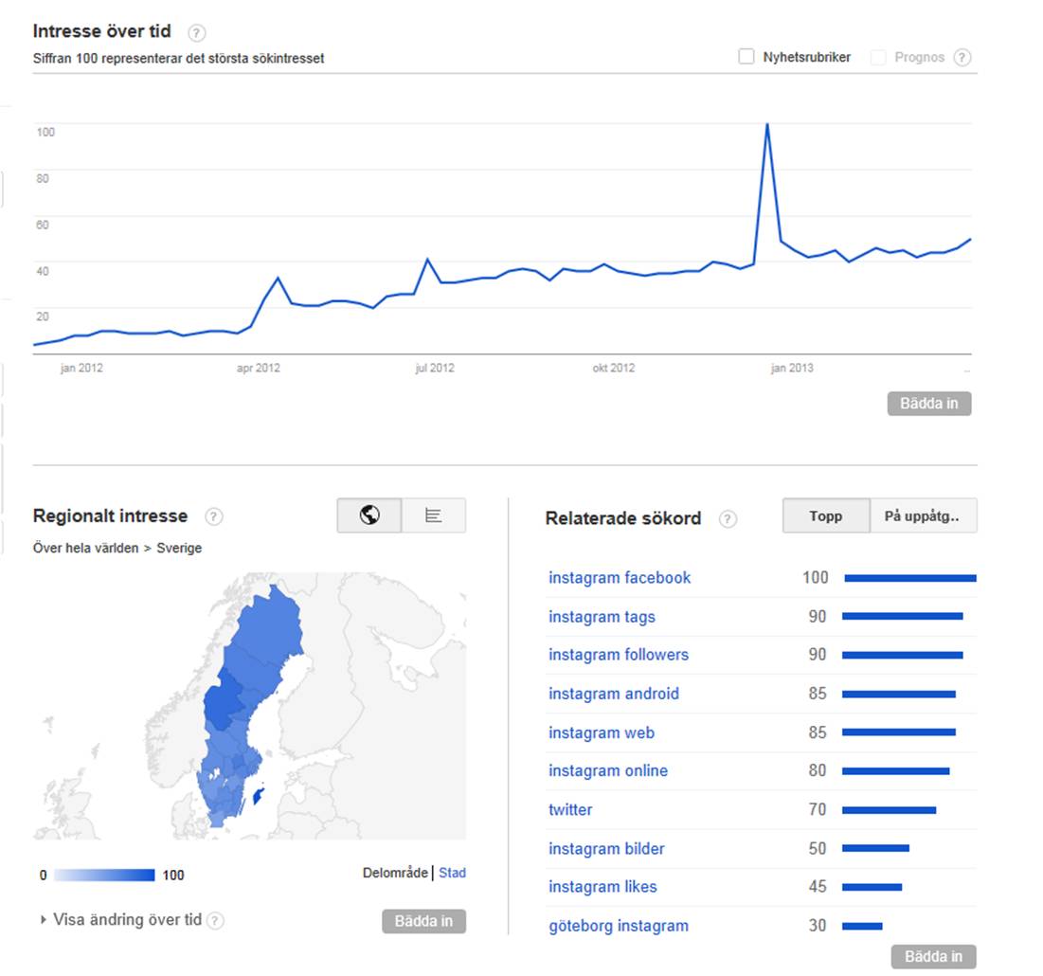Open help icon beside Regionalt intresse
1043x976 pixels.
pyautogui.click(x=213, y=516)
